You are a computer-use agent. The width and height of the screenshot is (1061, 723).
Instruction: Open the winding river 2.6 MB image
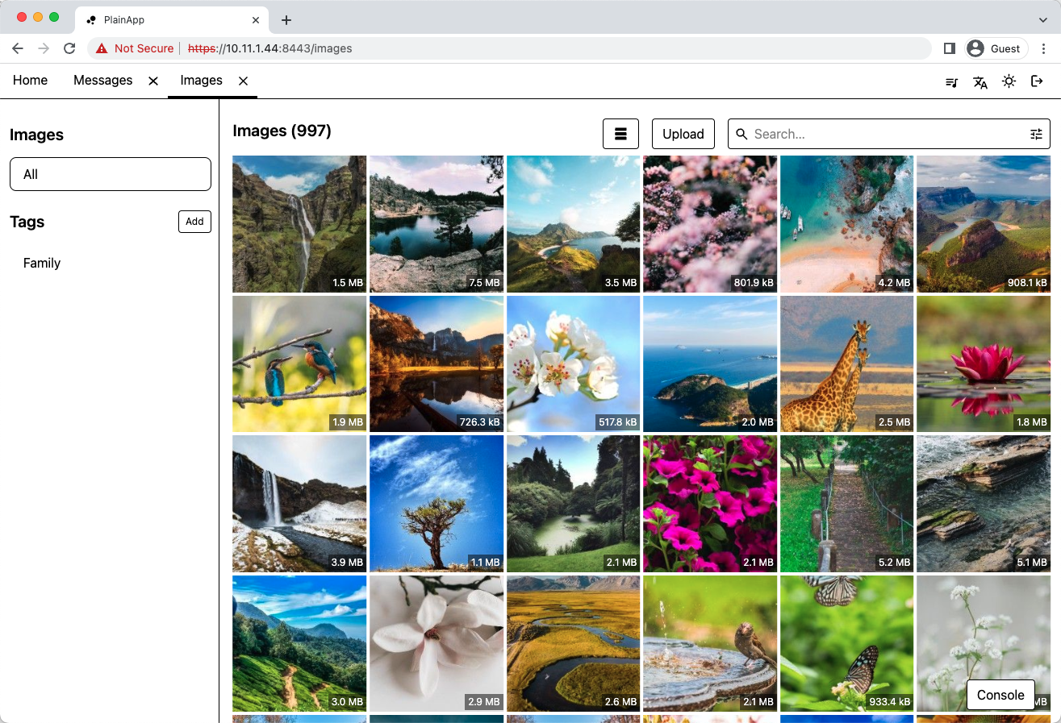tap(574, 643)
